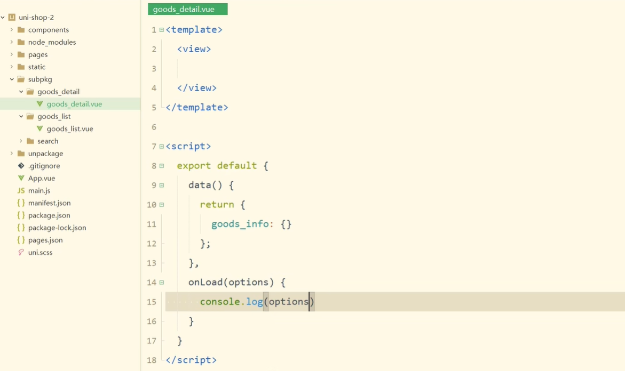Click the Vue icon beside goods_detail.vue
625x371 pixels.
pos(40,104)
